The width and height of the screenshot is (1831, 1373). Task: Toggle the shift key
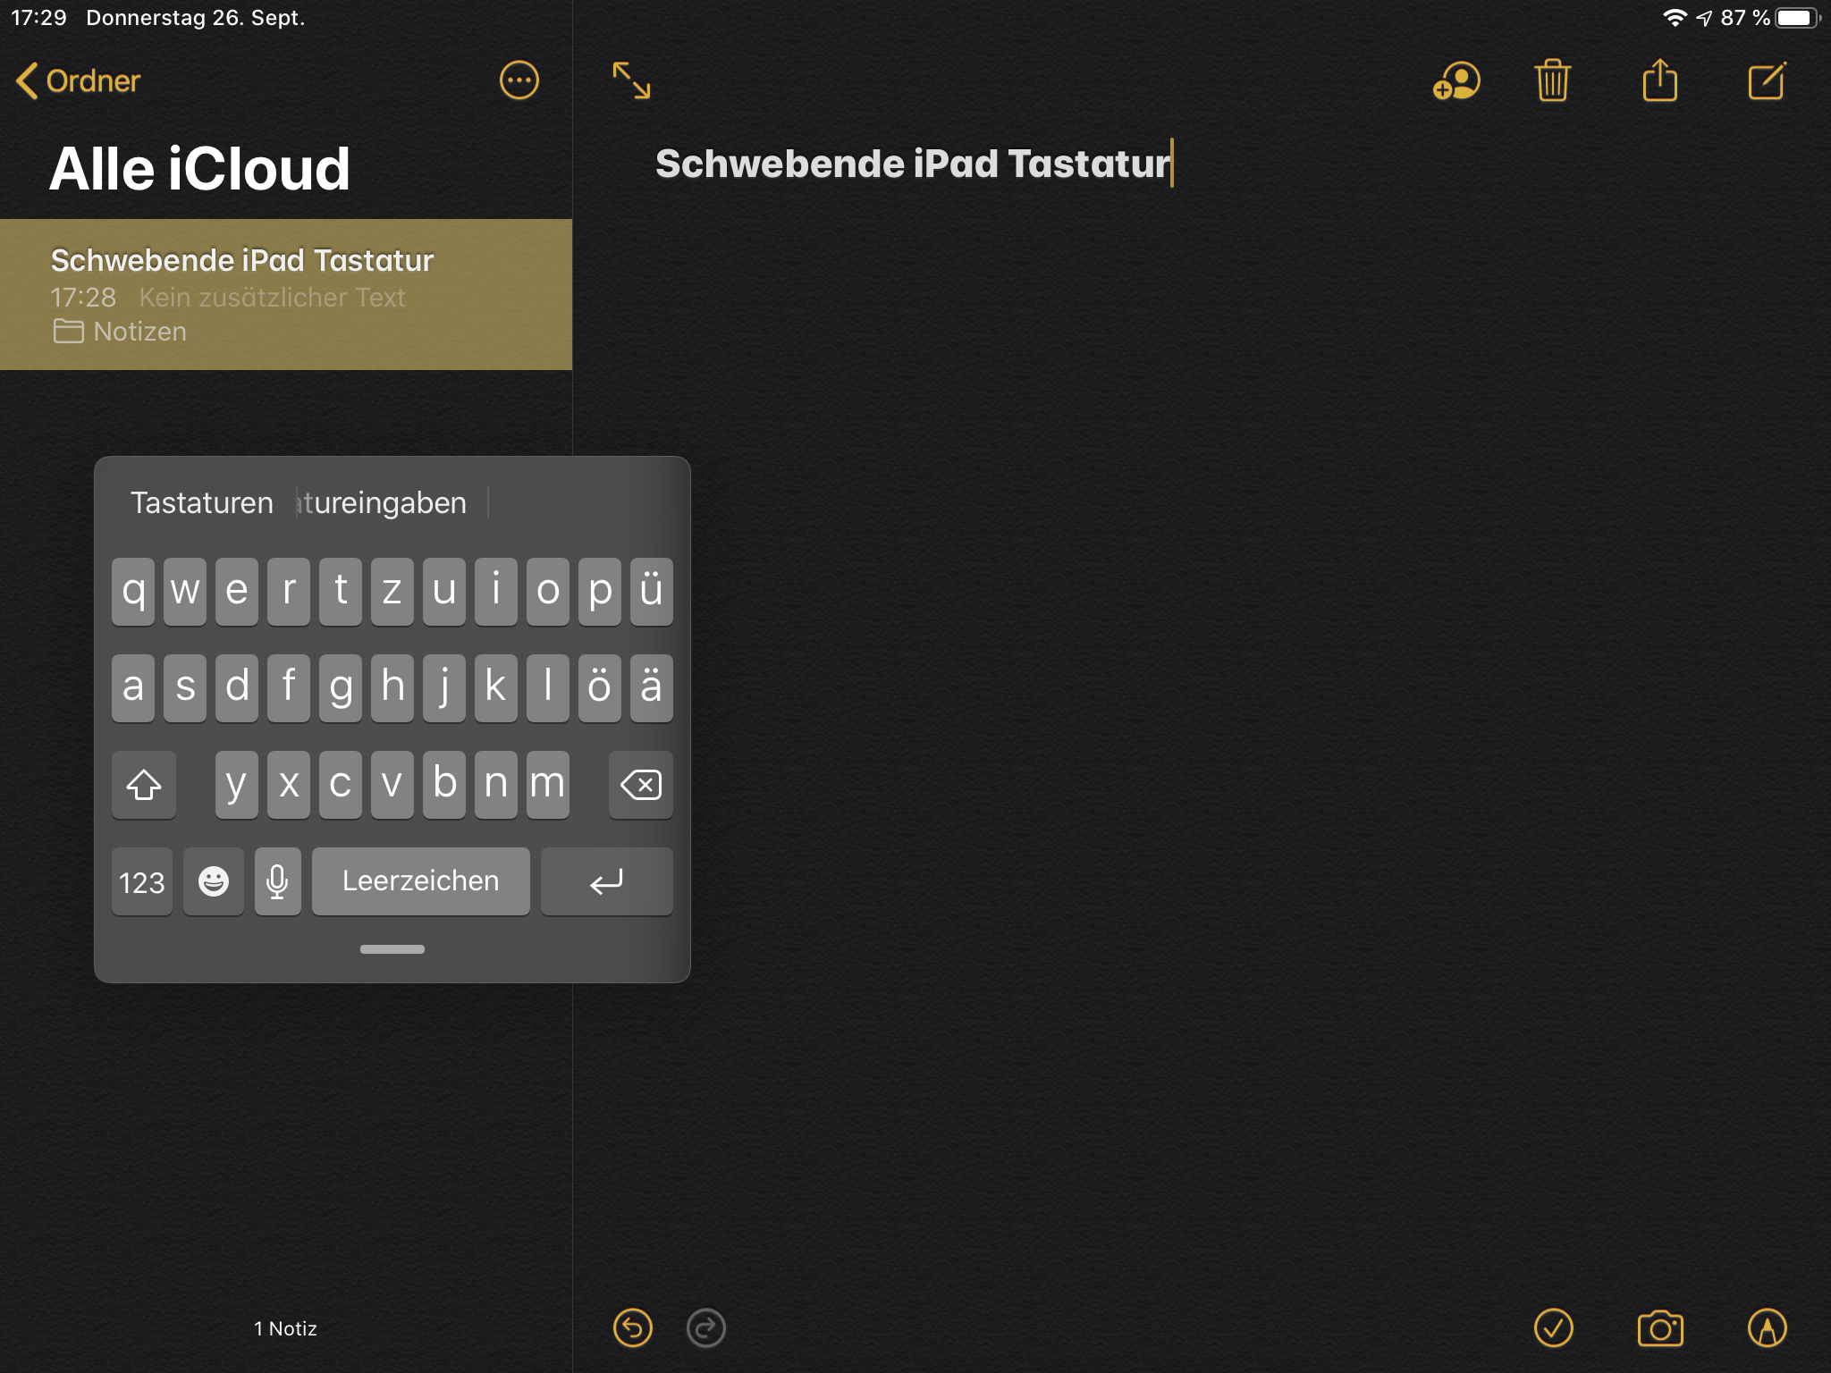[x=144, y=785]
